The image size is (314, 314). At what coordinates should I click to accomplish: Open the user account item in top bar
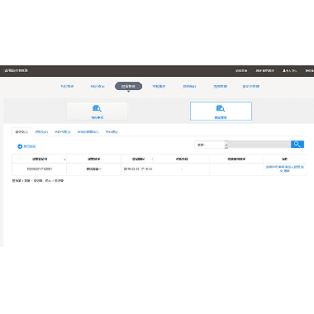tap(289, 71)
